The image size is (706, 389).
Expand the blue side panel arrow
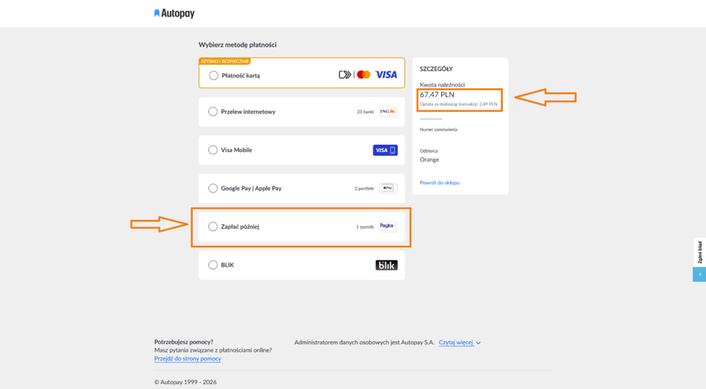click(699, 275)
